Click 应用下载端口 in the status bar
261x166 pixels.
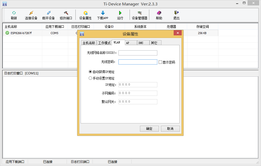pyautogui.click(x=15, y=162)
